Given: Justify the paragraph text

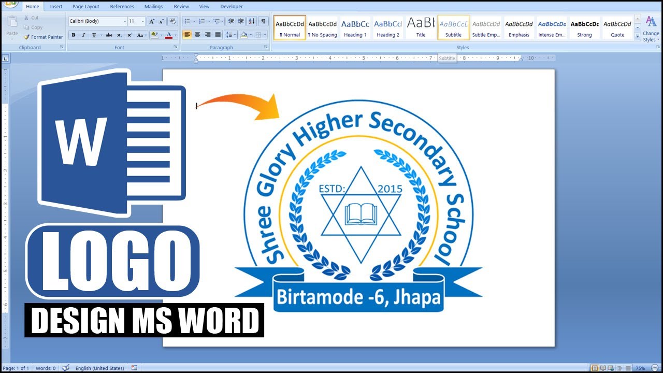Looking at the screenshot, I should [x=218, y=35].
